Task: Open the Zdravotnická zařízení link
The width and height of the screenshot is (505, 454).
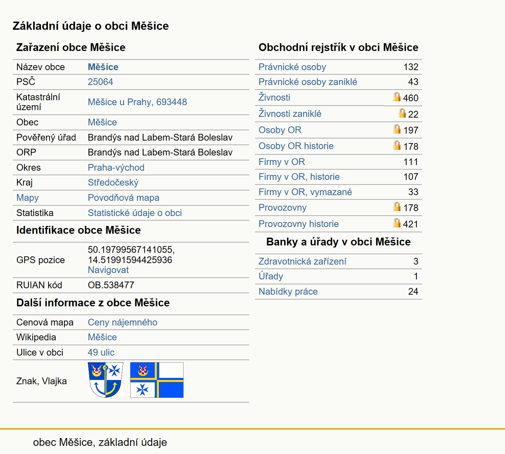Action: click(x=302, y=261)
